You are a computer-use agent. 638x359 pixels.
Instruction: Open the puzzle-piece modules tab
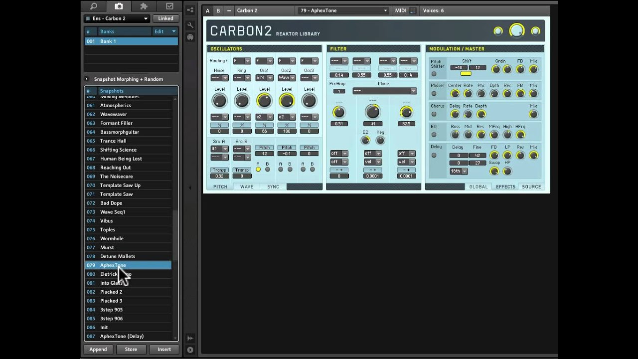click(144, 6)
